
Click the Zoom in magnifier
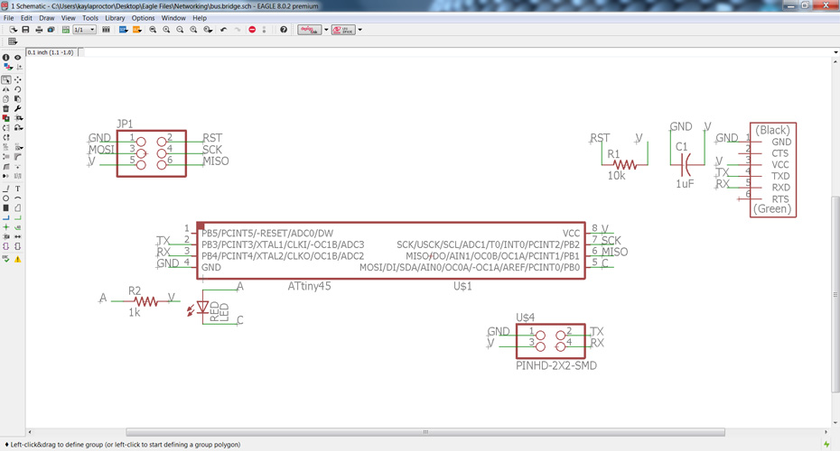coord(166,30)
